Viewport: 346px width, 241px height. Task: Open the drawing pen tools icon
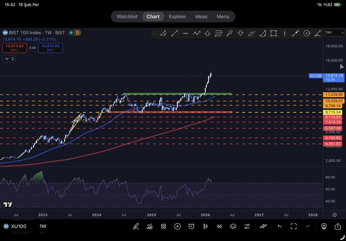pyautogui.click(x=136, y=226)
